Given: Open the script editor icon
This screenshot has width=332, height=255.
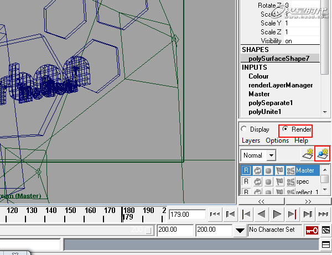Looking at the screenshot, I should point(326,245).
